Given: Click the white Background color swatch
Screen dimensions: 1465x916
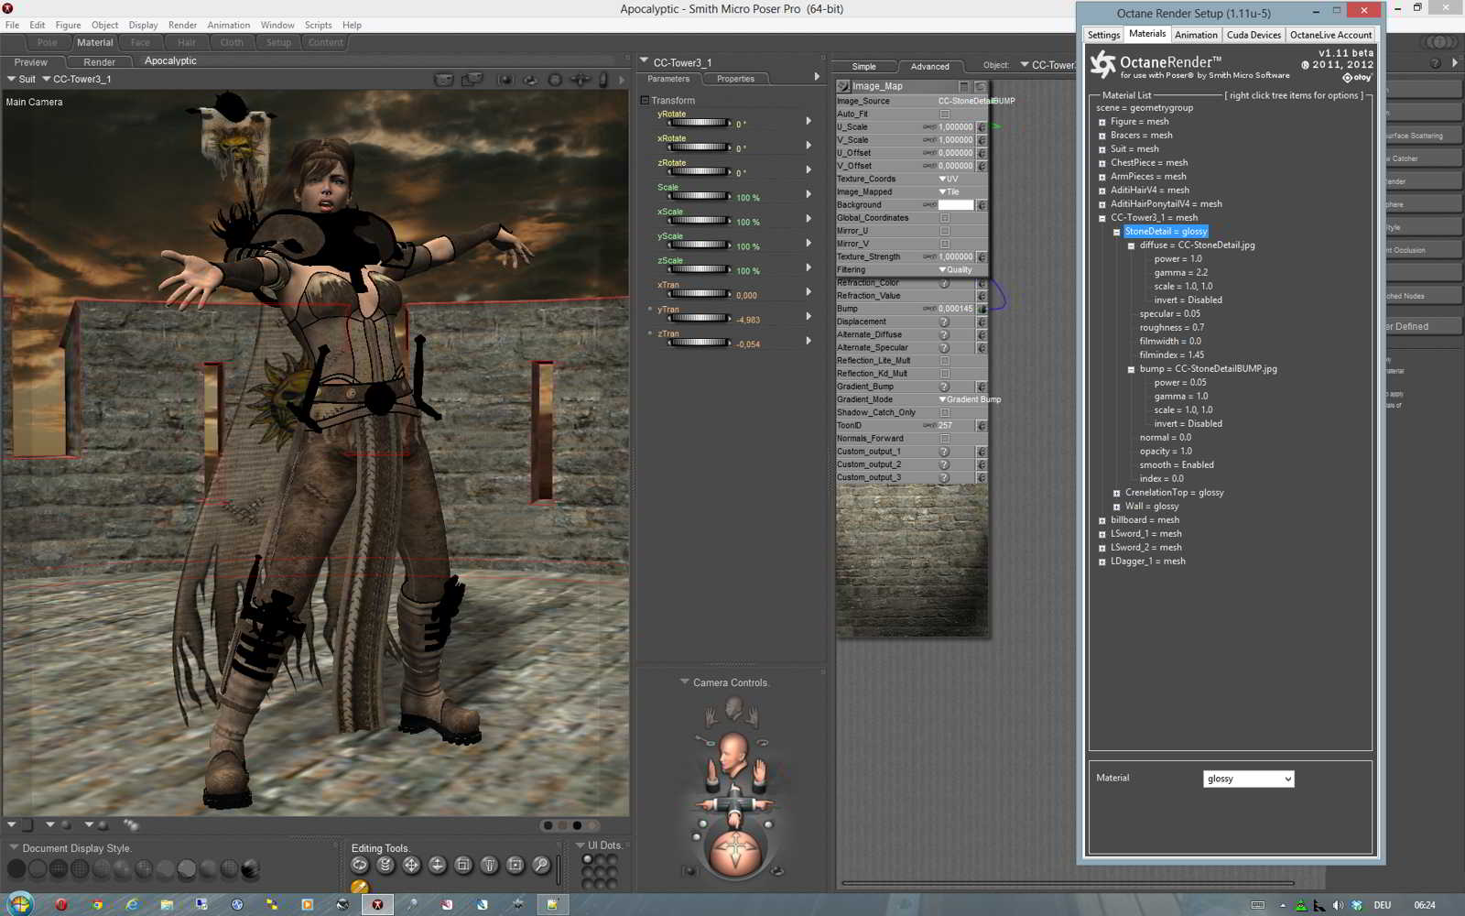Looking at the screenshot, I should pos(955,205).
